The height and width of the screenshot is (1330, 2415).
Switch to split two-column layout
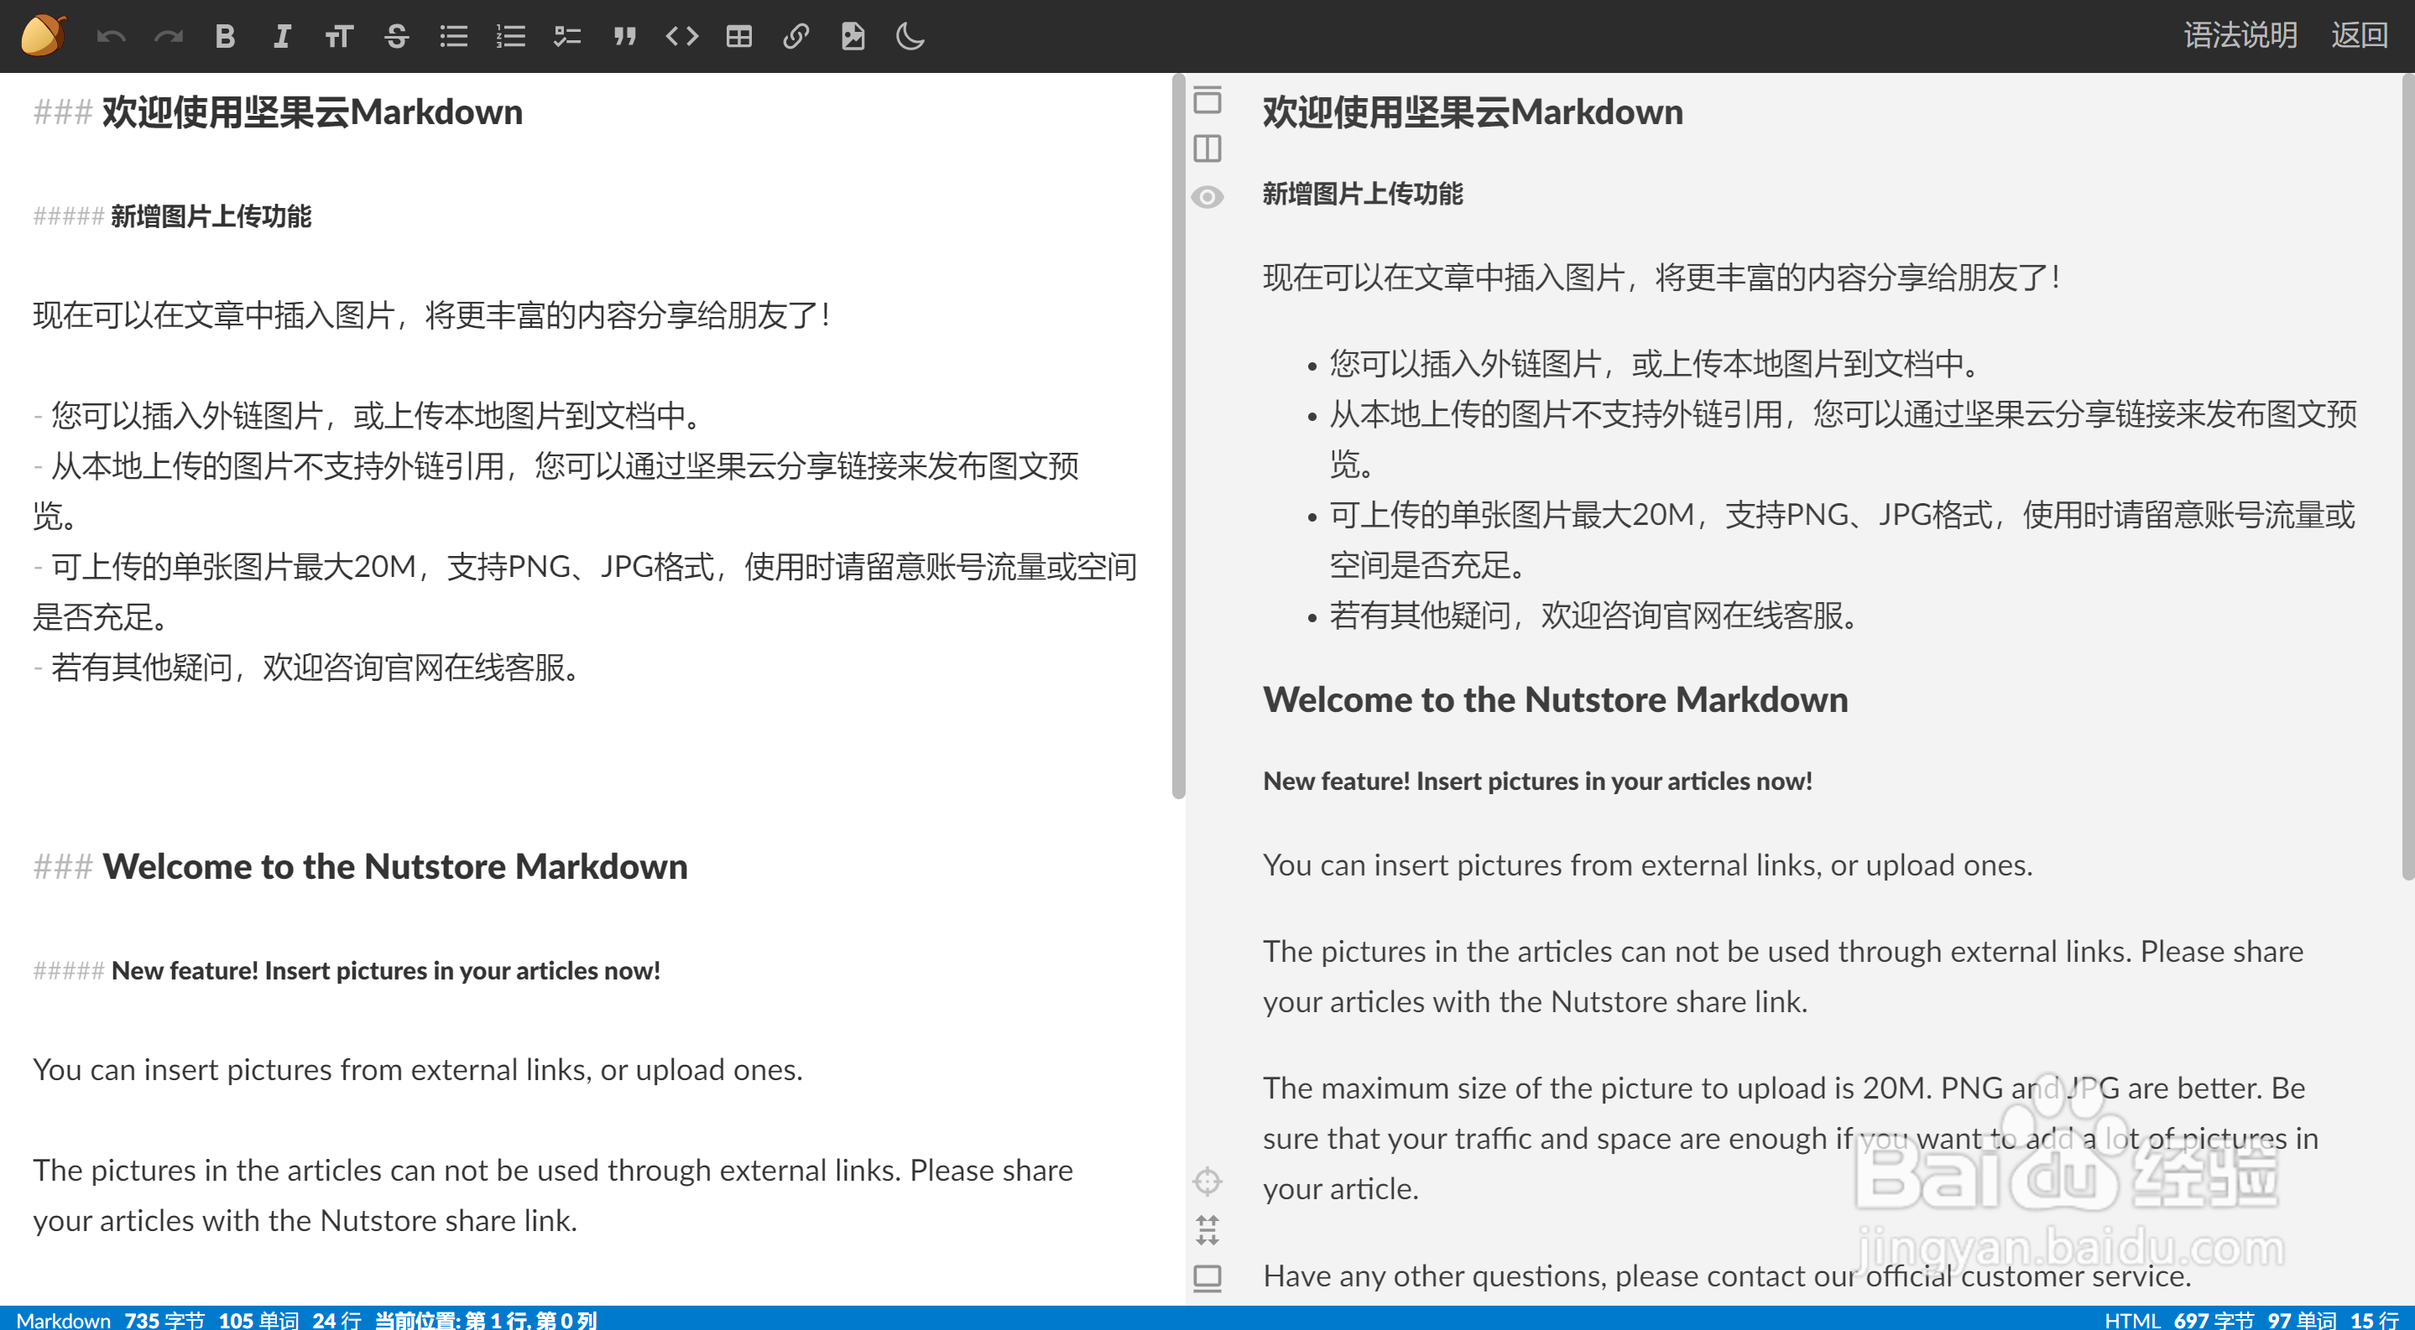point(1207,148)
